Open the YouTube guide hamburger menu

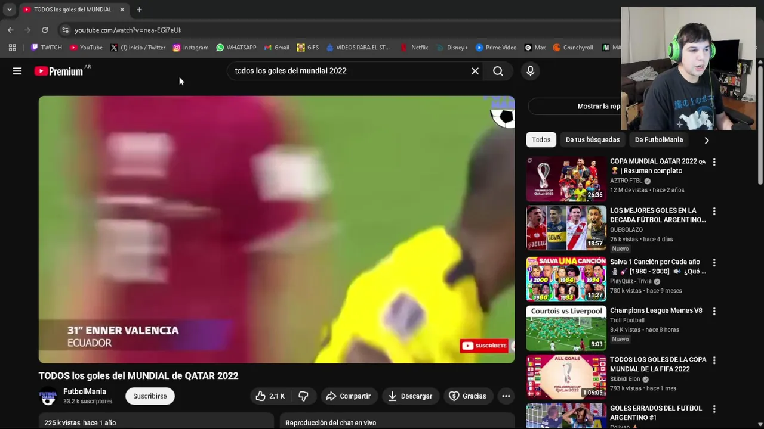[x=17, y=71]
